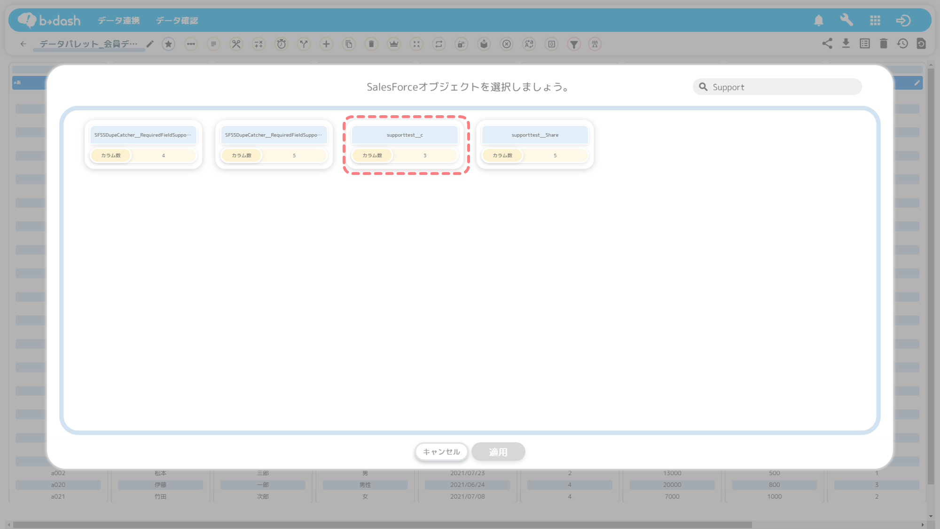Open the notifications bell icon
The width and height of the screenshot is (940, 529).
tap(819, 20)
